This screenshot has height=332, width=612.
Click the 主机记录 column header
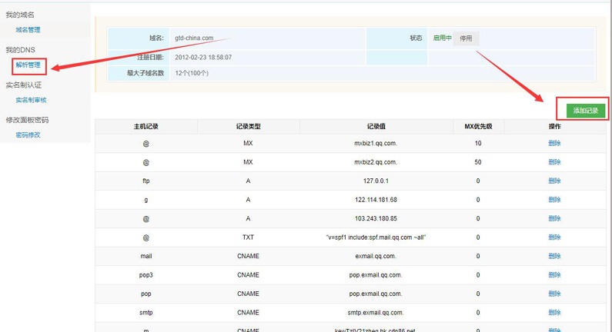tap(145, 126)
